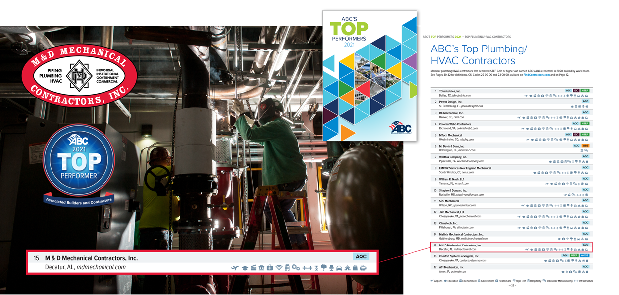The image size is (619, 295).
Task: Click the 'Associated Builders and Contractors' ribbon on the badge
Action: click(79, 201)
